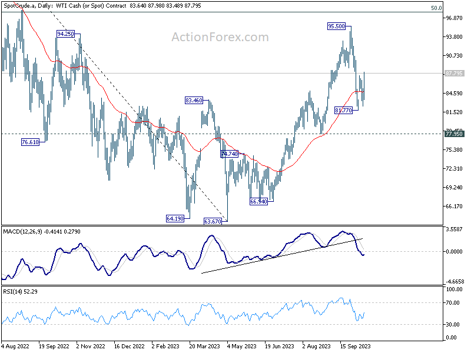Click the 19 Sep 2022 date label
This screenshot has height=353, width=471.
pos(54,346)
